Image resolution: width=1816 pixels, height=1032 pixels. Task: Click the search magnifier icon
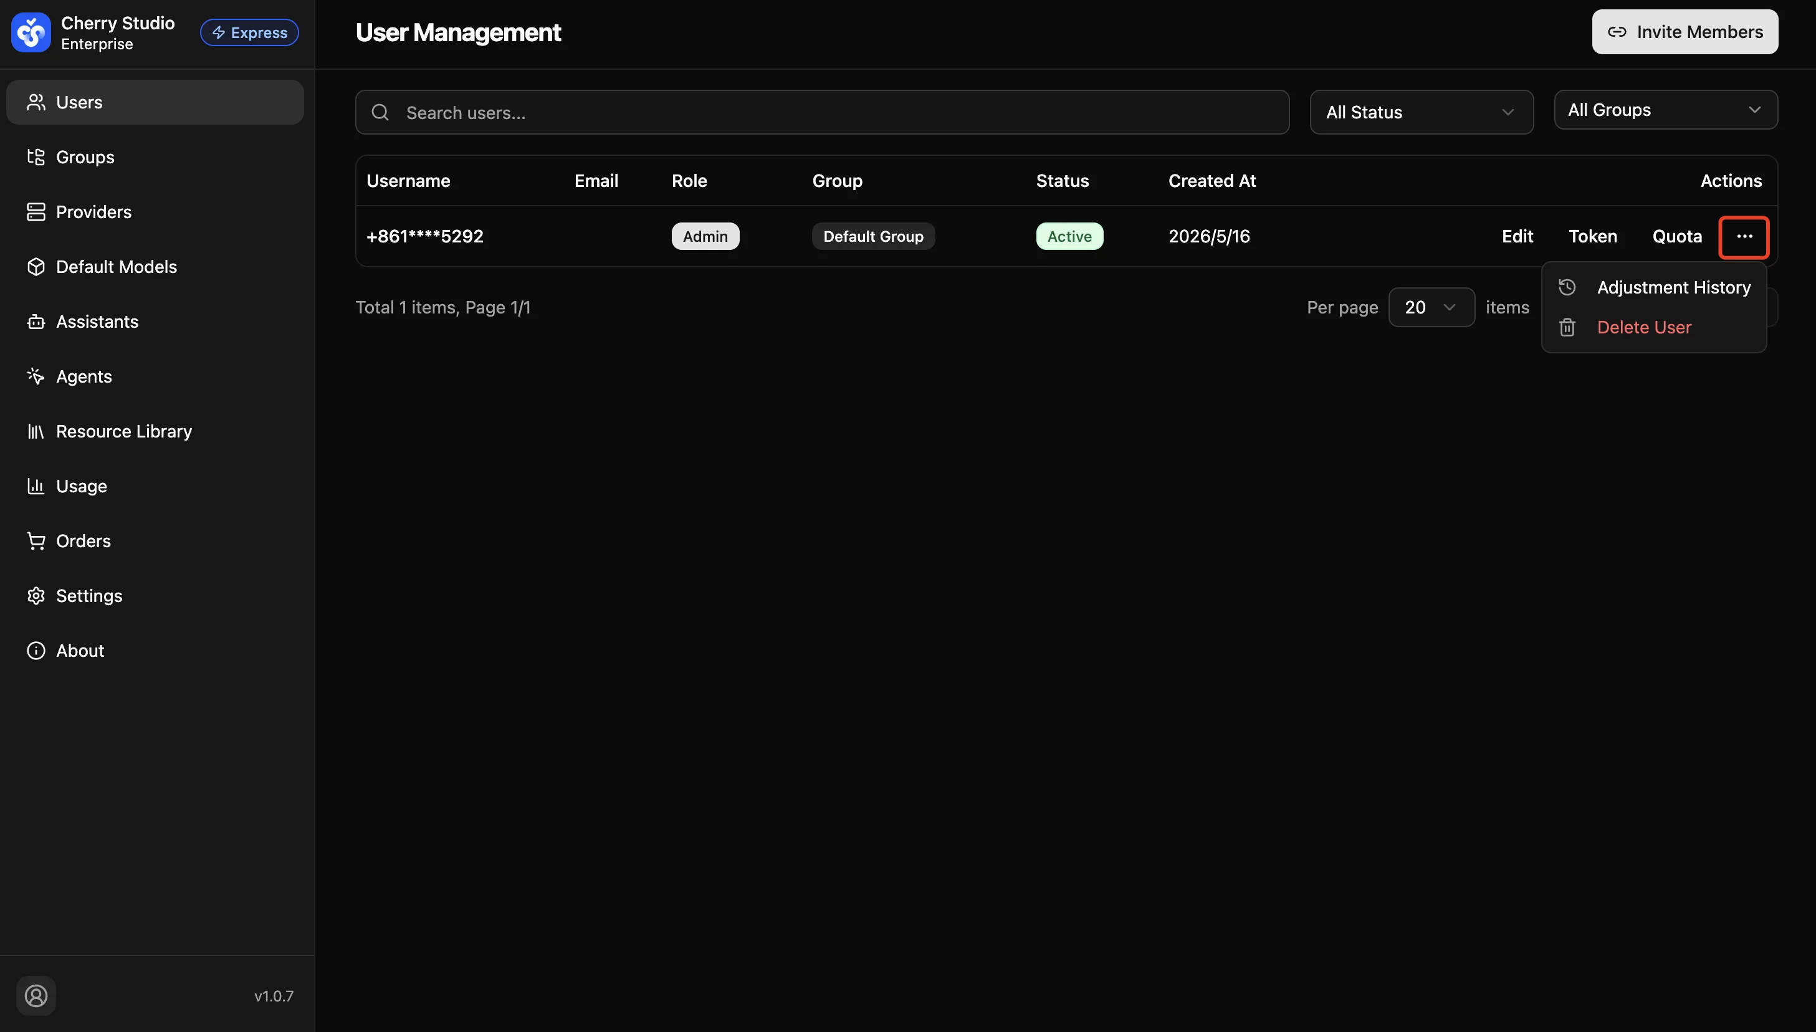point(380,113)
